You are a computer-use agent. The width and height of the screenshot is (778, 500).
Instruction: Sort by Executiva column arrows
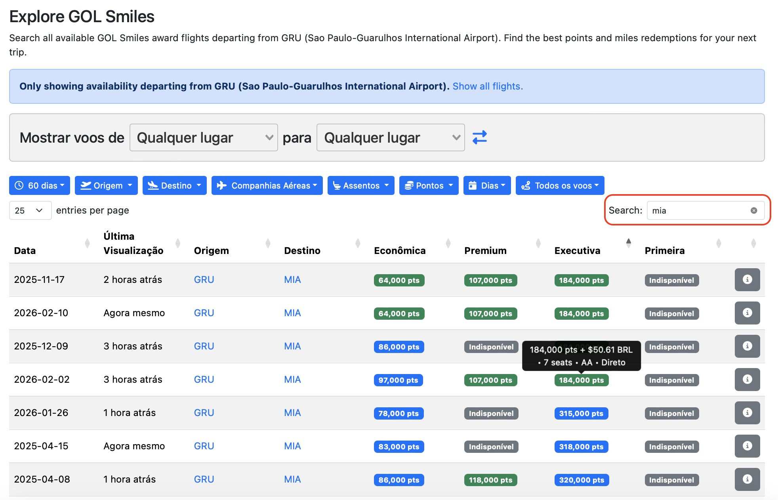[628, 243]
